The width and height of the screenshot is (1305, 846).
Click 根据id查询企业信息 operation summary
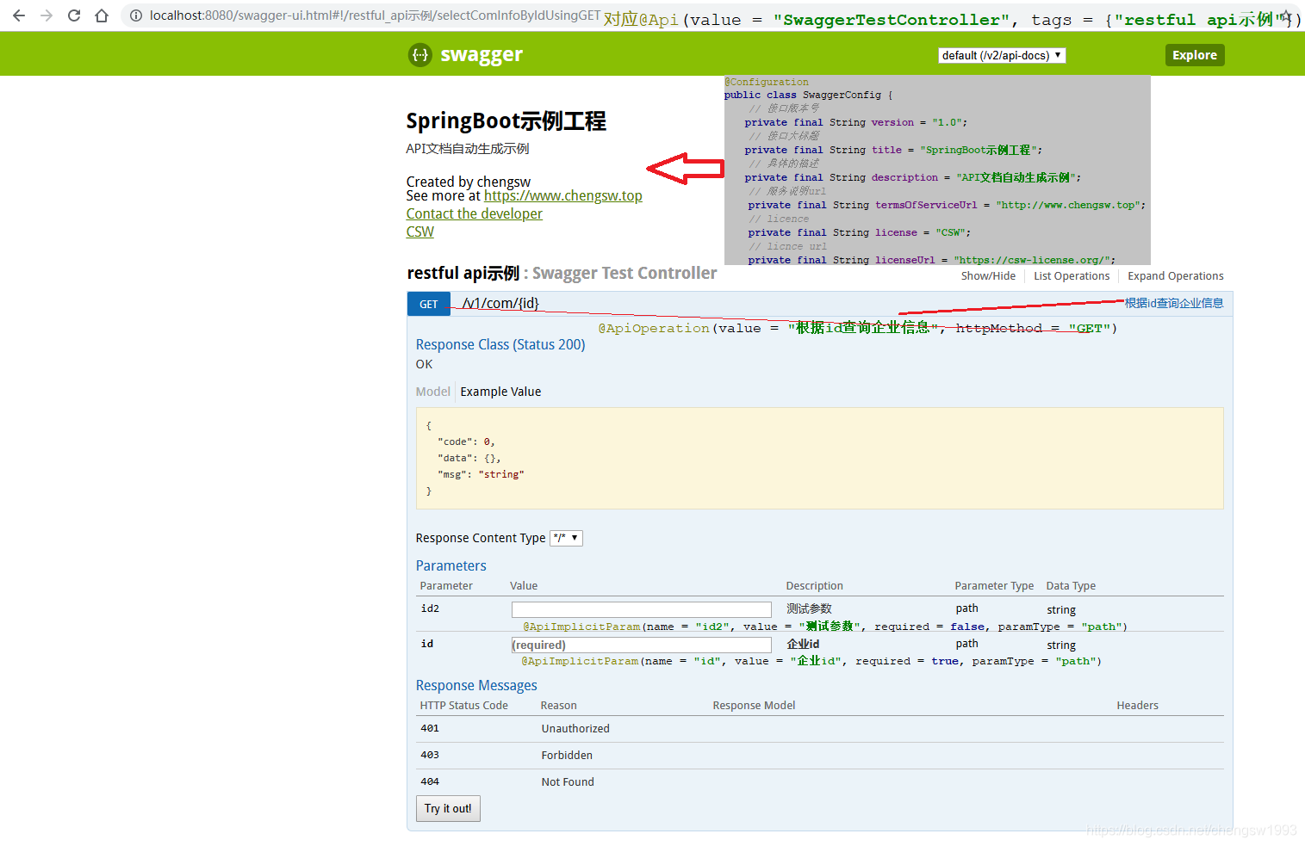pos(1174,304)
